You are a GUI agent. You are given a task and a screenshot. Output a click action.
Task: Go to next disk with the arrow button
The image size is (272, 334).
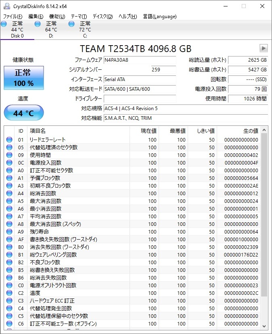264,48
